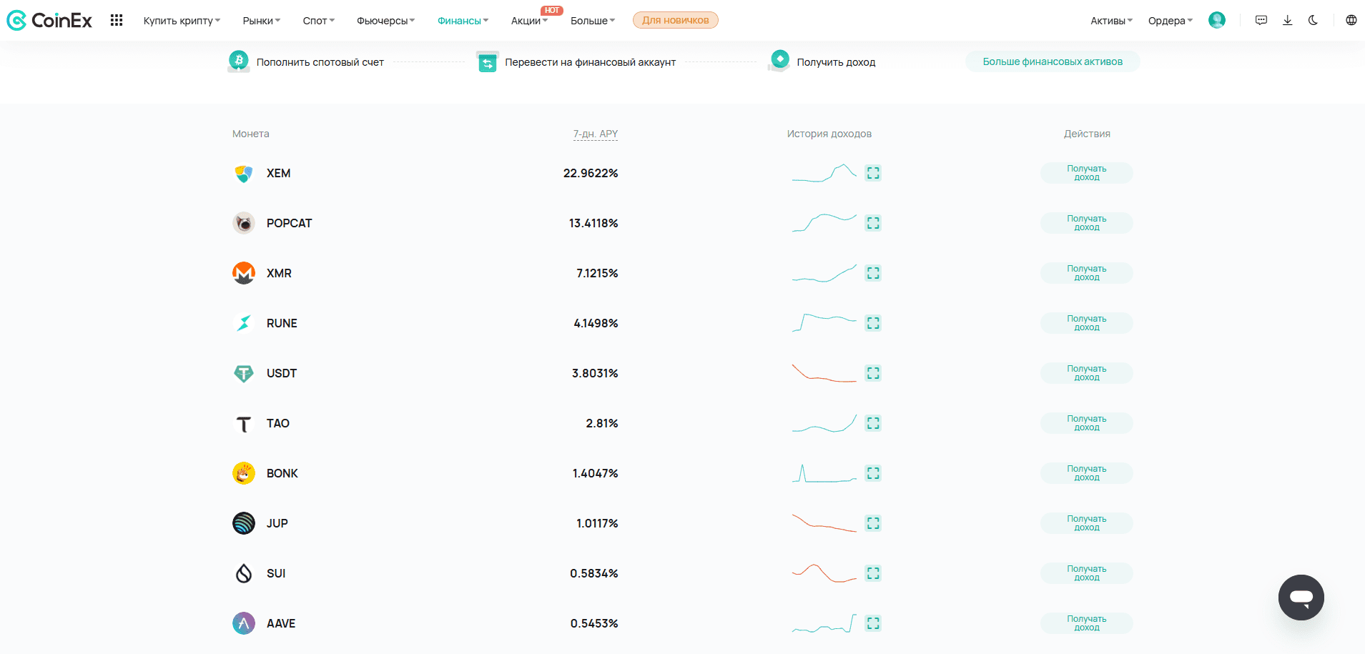This screenshot has height=654, width=1365.
Task: Click the download app icon
Action: pyautogui.click(x=1287, y=20)
